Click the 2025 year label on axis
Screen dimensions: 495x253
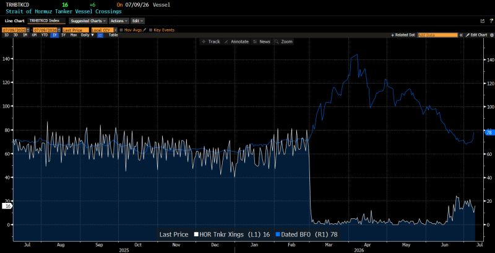pyautogui.click(x=124, y=250)
